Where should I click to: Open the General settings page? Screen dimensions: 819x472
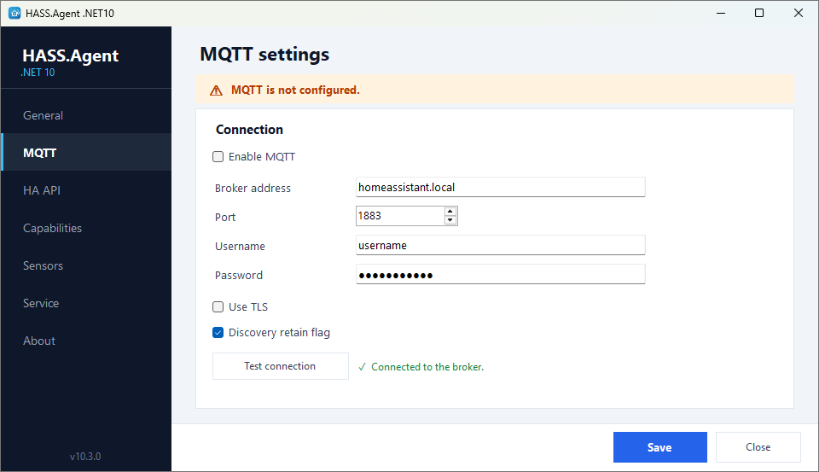(86, 115)
